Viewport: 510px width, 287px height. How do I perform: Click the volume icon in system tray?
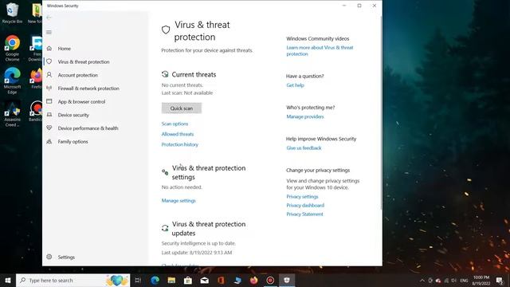coord(453,280)
